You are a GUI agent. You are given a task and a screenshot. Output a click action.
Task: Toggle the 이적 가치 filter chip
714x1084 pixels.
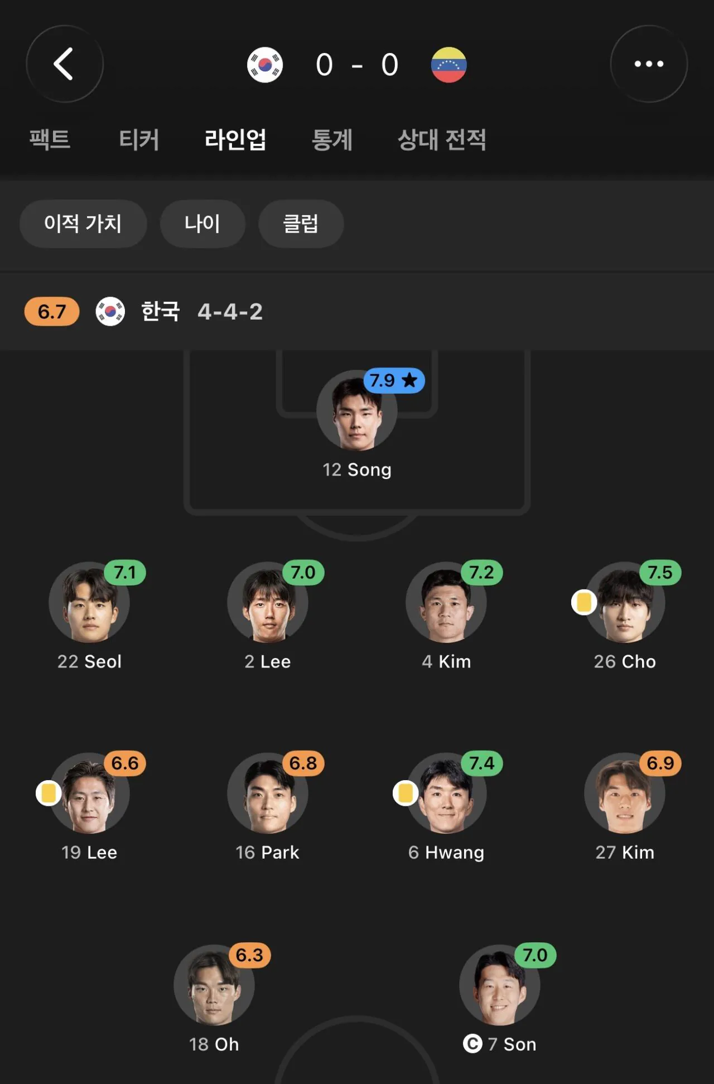click(x=83, y=224)
